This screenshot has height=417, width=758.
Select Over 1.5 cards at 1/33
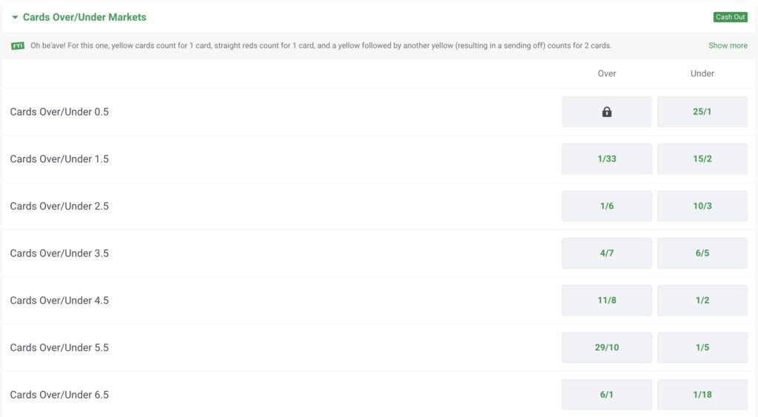(x=606, y=159)
